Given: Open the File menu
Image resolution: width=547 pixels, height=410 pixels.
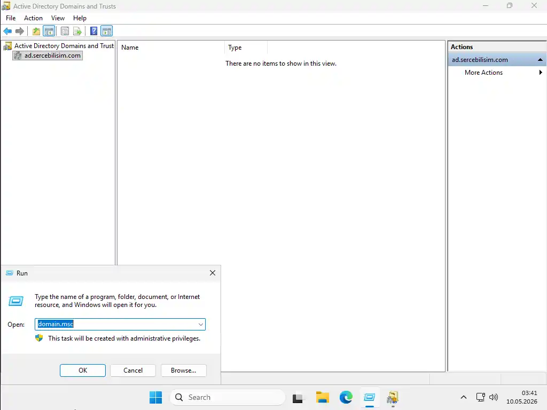Looking at the screenshot, I should 11,18.
